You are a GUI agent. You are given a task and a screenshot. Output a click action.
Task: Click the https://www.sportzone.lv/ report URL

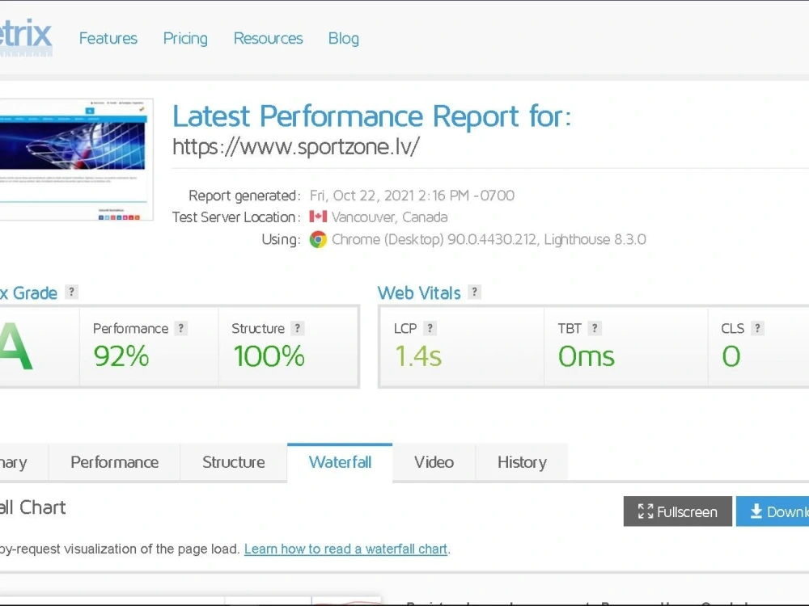coord(295,147)
